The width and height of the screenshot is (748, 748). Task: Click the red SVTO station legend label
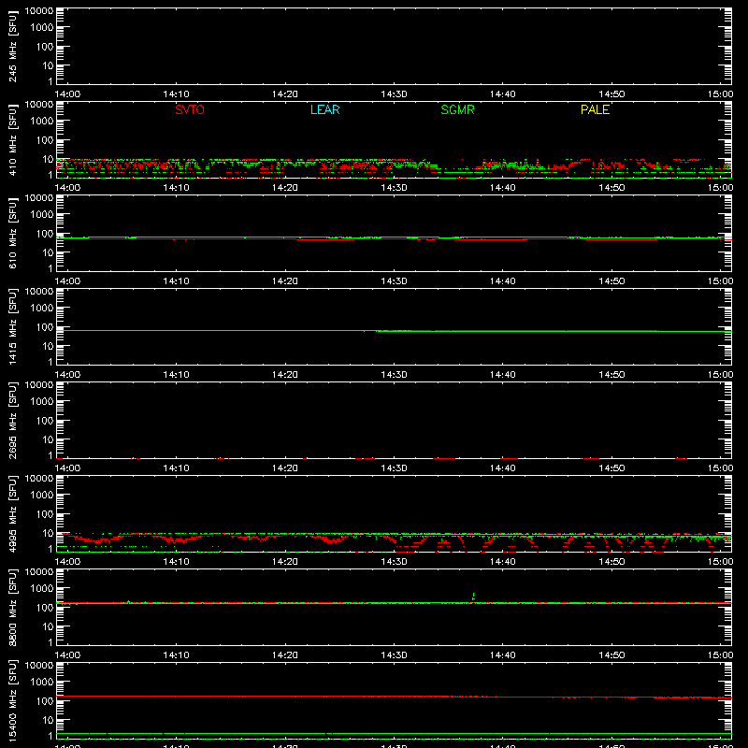(x=190, y=109)
